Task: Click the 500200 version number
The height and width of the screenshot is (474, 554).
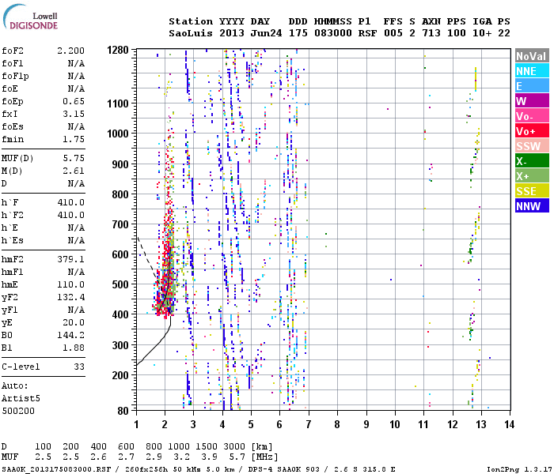Action: [18, 411]
